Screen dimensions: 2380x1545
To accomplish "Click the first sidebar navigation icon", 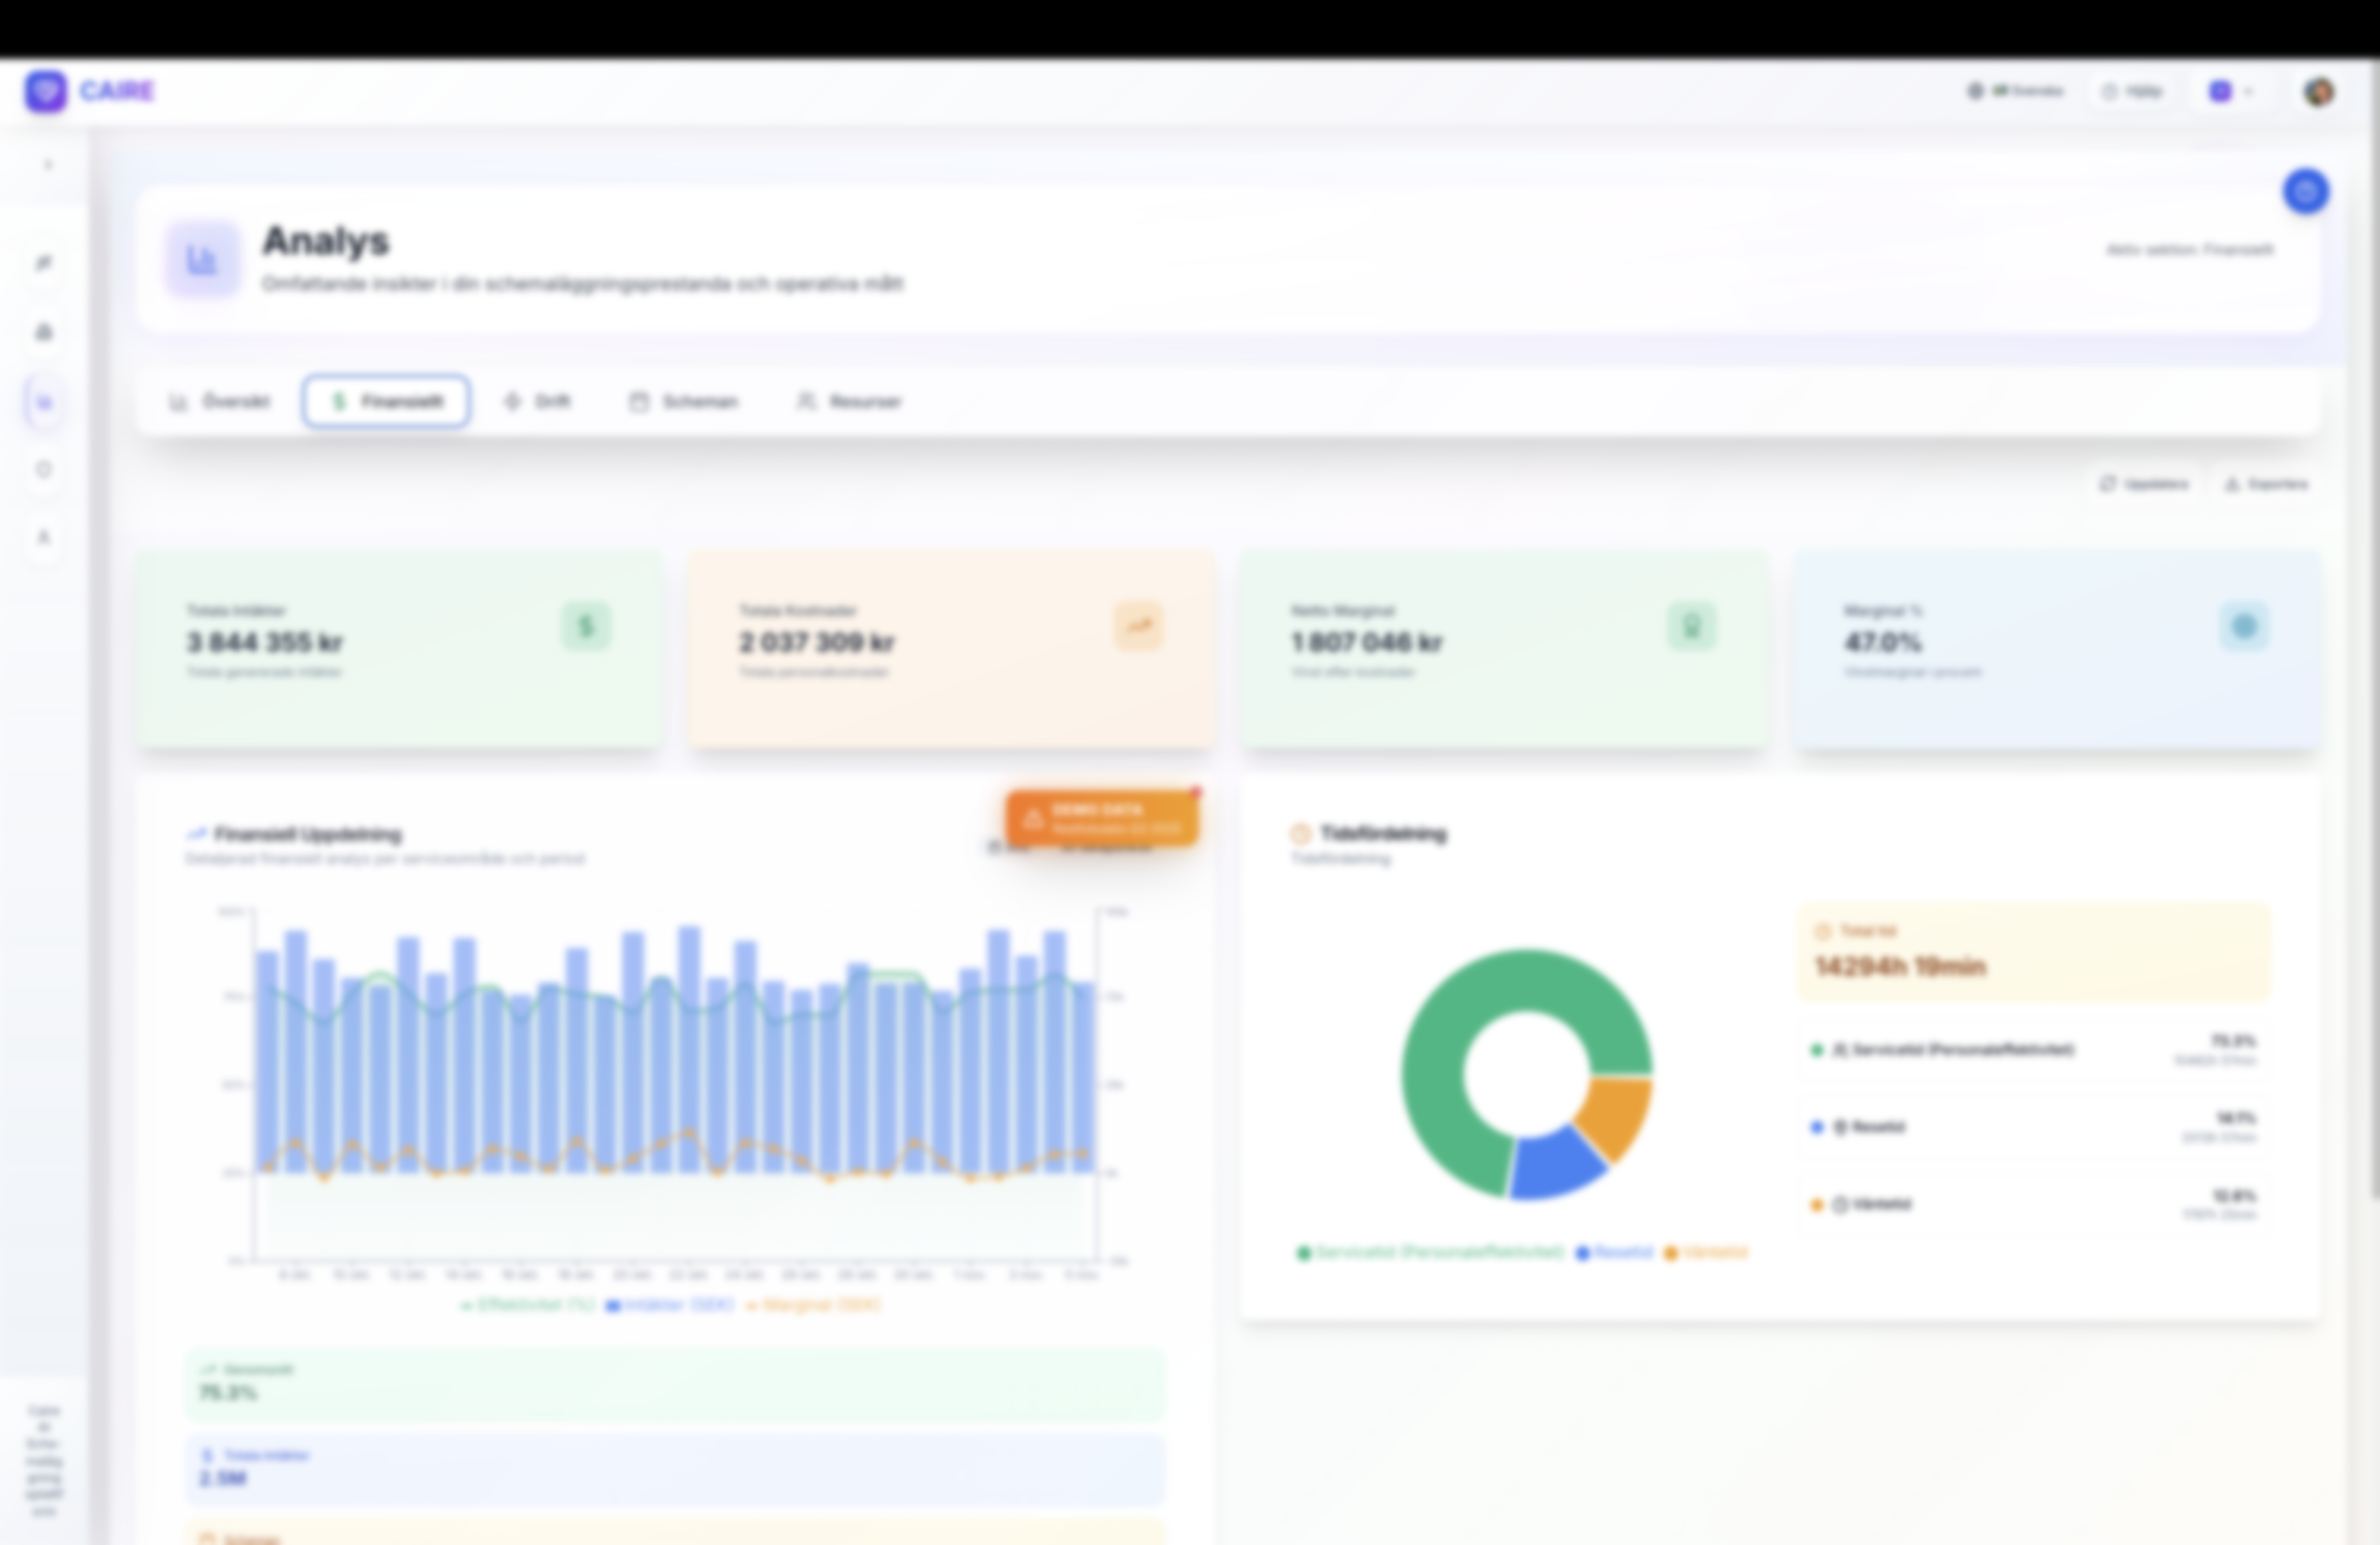I will point(44,263).
